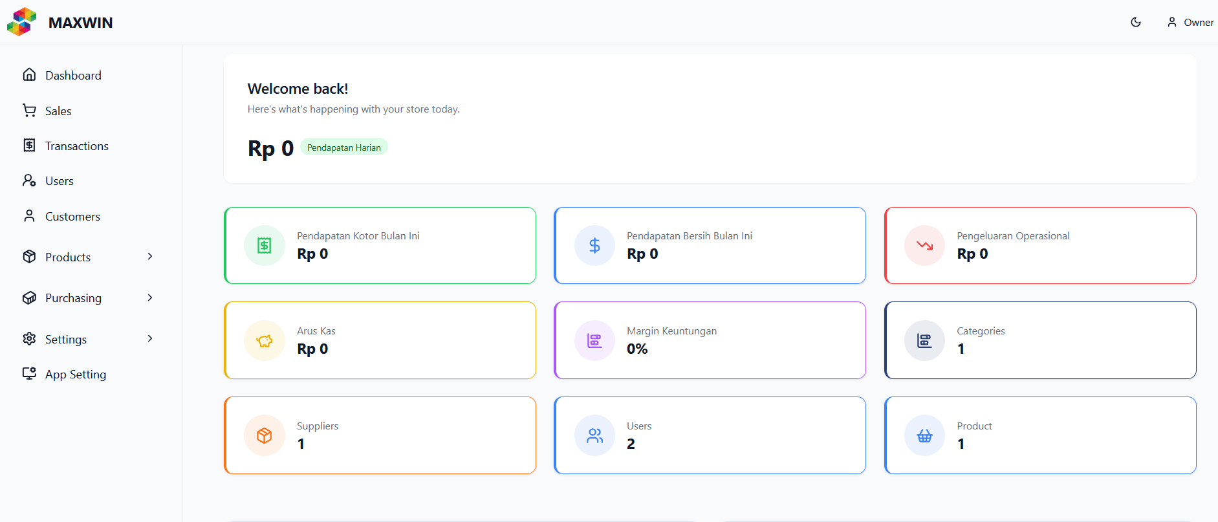Click the Transactions receipt icon

pyautogui.click(x=29, y=146)
